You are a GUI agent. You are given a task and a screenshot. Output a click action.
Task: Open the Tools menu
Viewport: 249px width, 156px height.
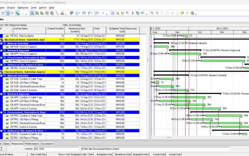34,7
